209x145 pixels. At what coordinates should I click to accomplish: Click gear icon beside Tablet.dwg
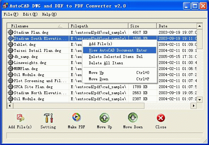(10, 44)
